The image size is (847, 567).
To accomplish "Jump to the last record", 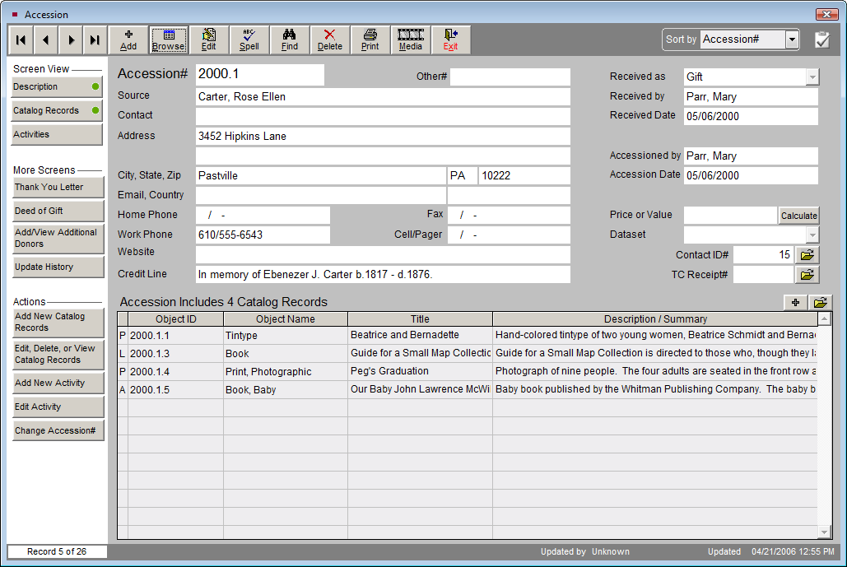I will pyautogui.click(x=95, y=40).
